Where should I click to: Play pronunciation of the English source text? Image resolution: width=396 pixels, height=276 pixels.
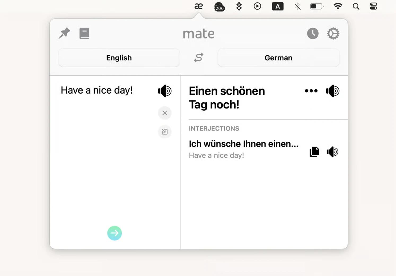(165, 91)
